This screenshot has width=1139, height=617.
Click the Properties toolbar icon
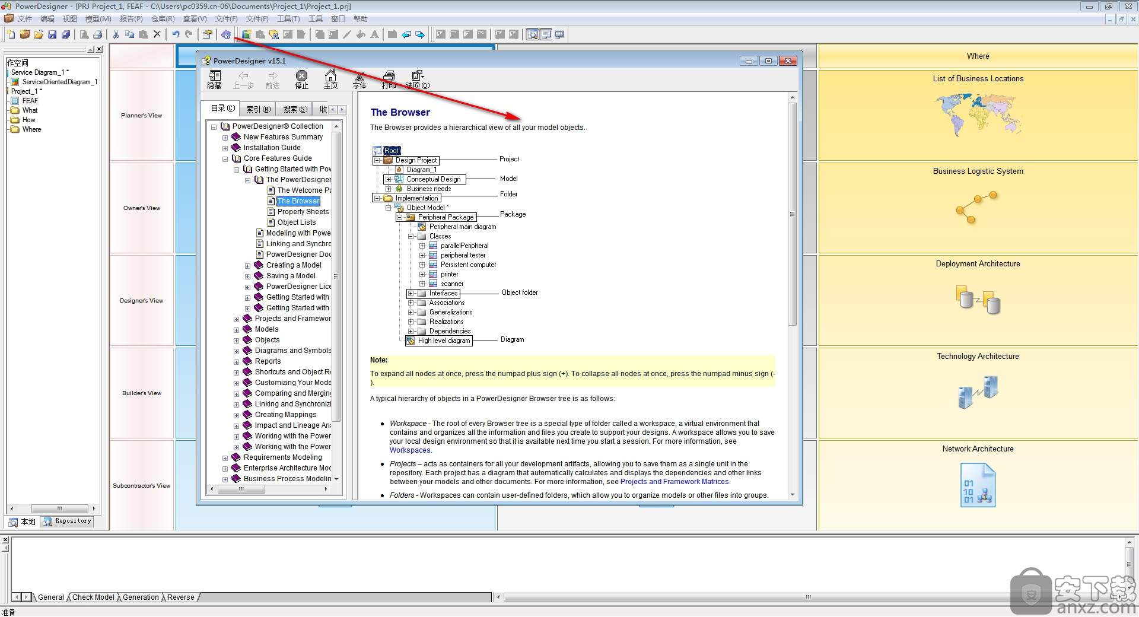pos(208,34)
